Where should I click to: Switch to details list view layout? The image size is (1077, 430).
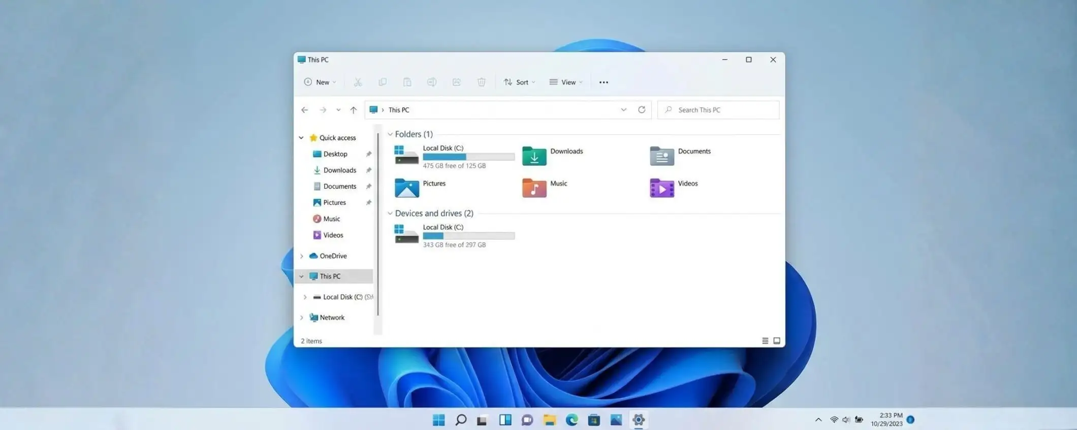(765, 341)
